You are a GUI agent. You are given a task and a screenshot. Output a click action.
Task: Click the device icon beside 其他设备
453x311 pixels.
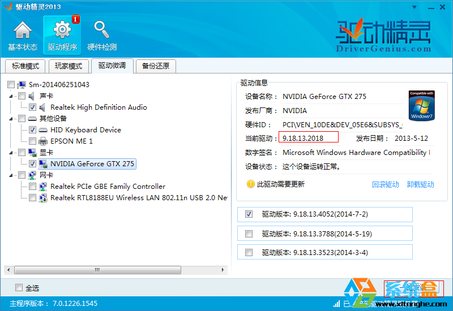[32, 119]
